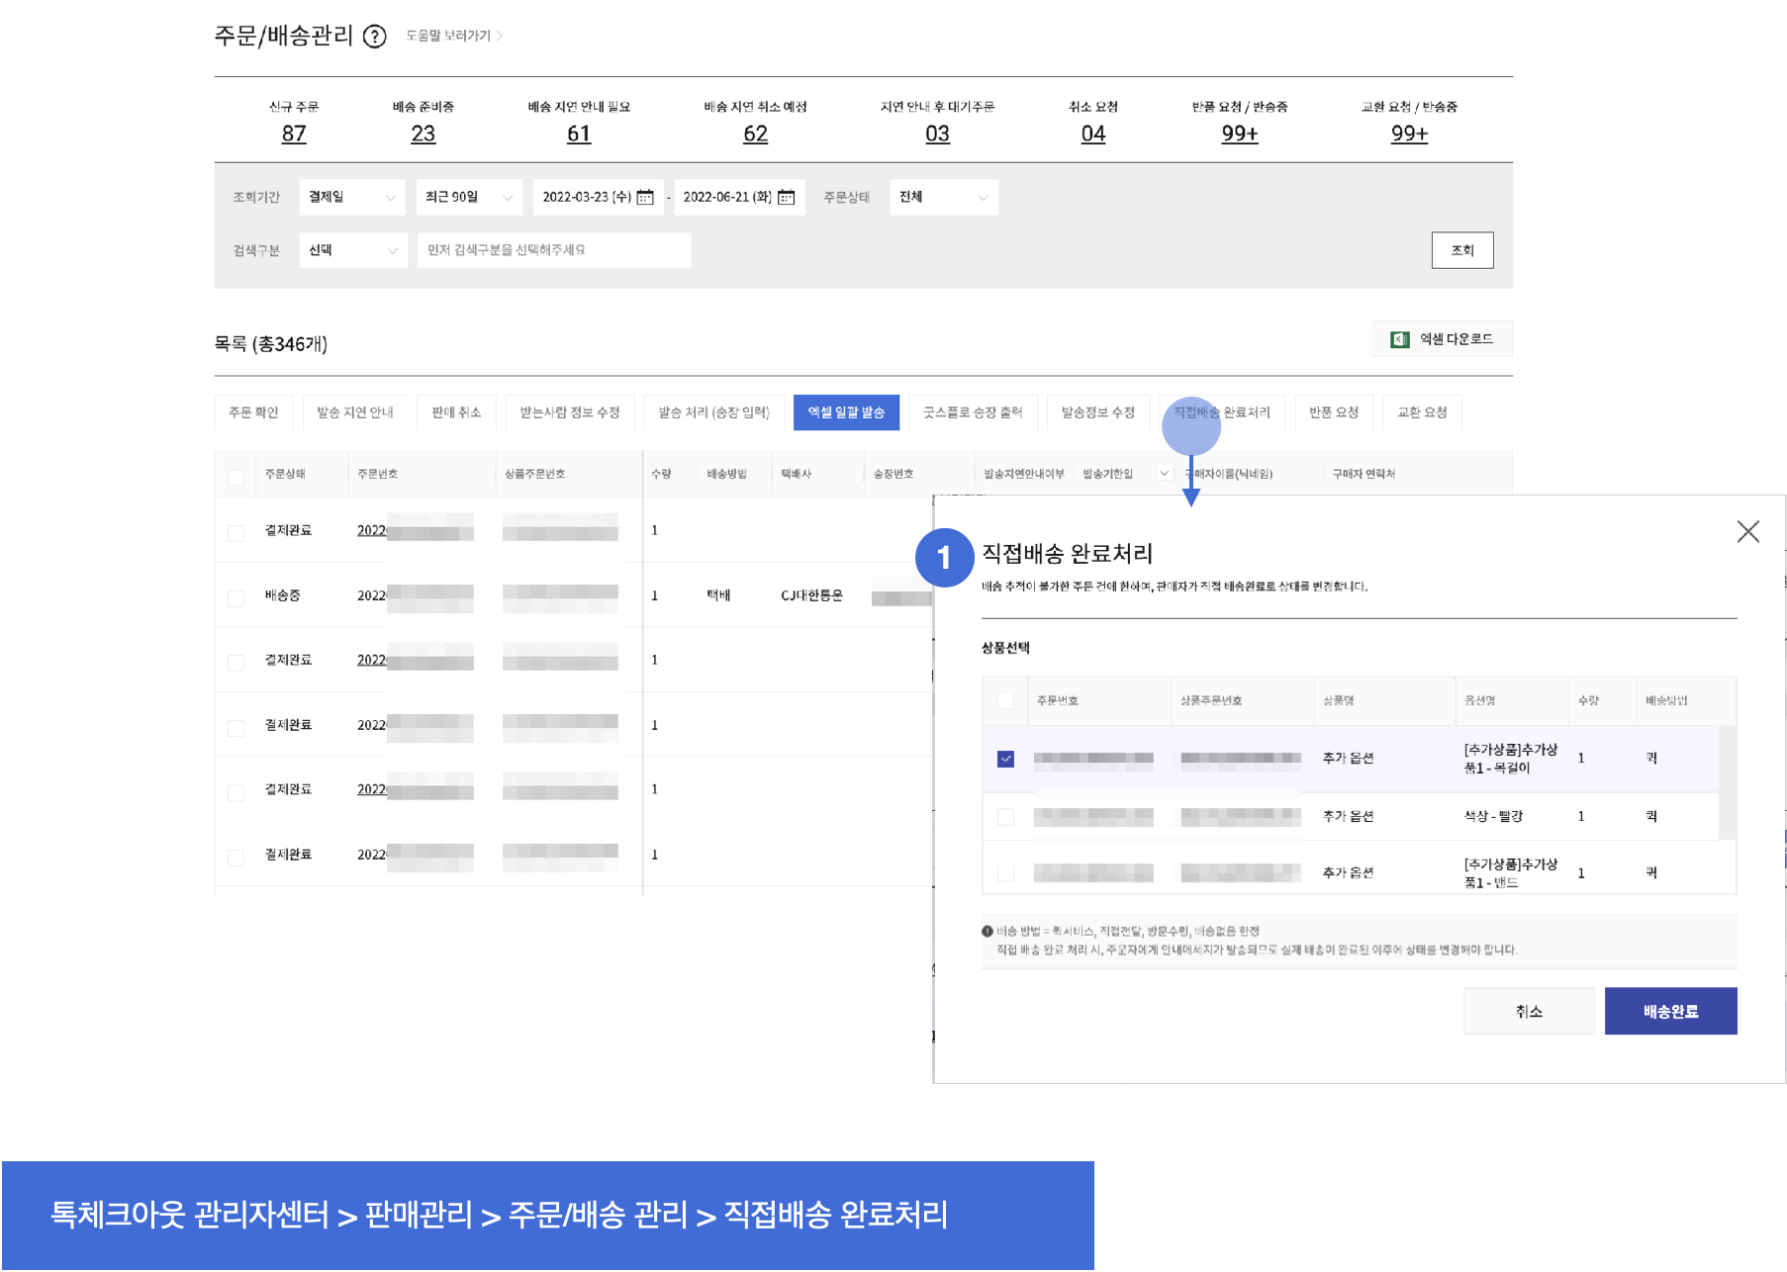
Task: Toggle select-all checkbox in order list header
Action: tap(235, 476)
